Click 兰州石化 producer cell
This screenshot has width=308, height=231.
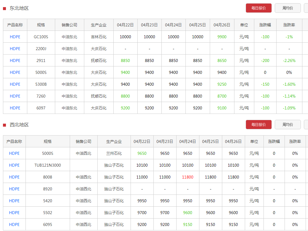[114, 154]
